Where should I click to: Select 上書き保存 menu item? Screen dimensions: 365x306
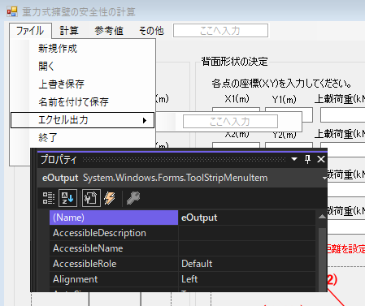point(83,84)
